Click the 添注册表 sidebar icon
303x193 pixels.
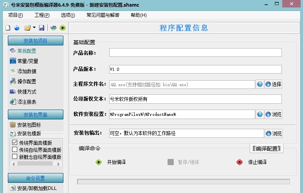pos(13,101)
